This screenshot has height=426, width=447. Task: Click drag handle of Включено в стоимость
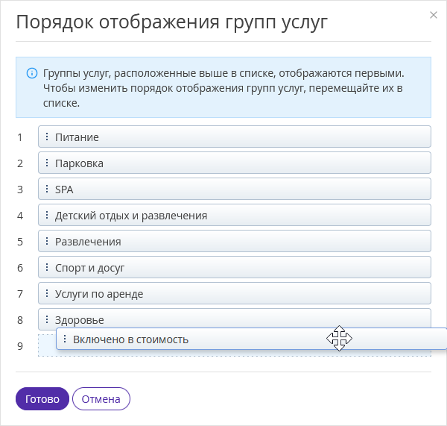pos(65,339)
